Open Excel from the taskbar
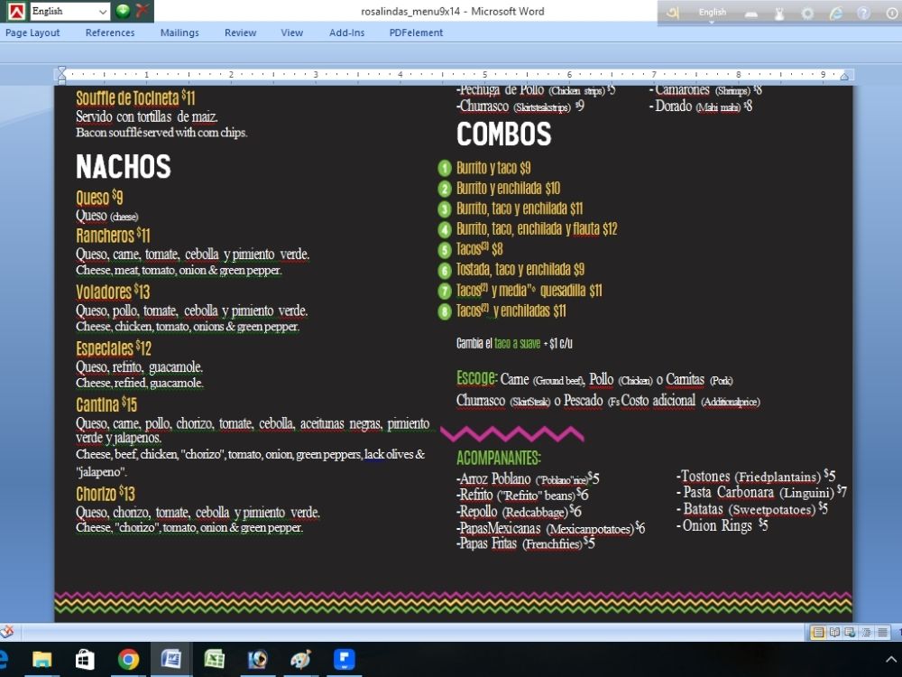This screenshot has height=677, width=902. point(214,659)
